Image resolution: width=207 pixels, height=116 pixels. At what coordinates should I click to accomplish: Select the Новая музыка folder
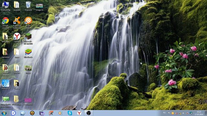click(x=5, y=70)
